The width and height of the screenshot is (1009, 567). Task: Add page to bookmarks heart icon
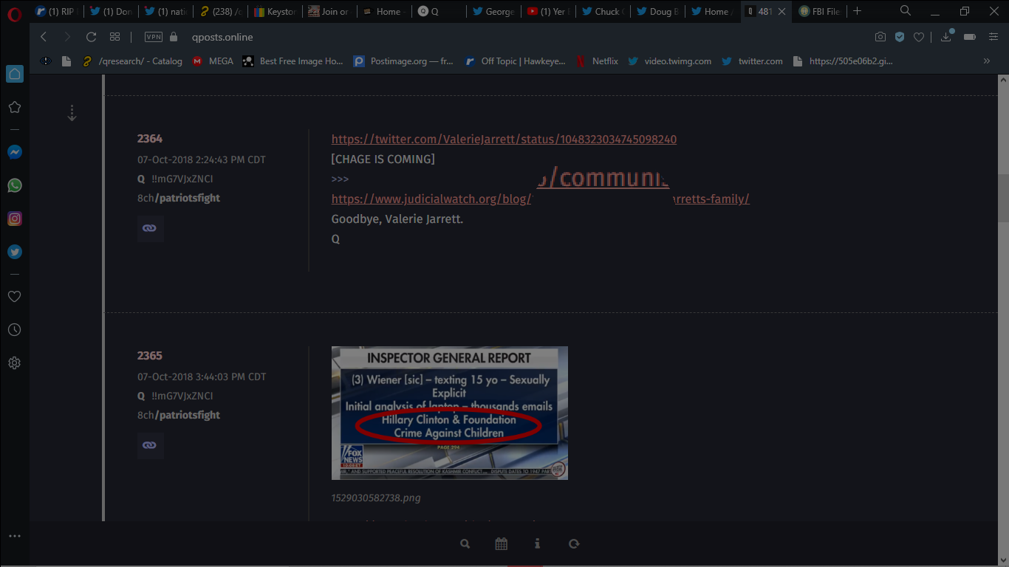[919, 37]
